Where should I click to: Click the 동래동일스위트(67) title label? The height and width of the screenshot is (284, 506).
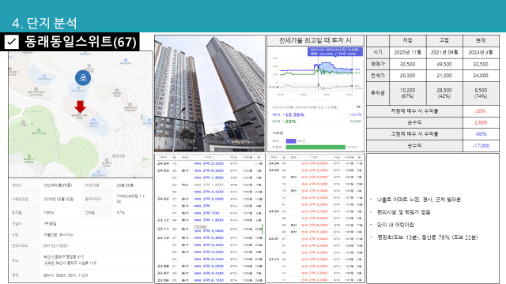(x=81, y=42)
